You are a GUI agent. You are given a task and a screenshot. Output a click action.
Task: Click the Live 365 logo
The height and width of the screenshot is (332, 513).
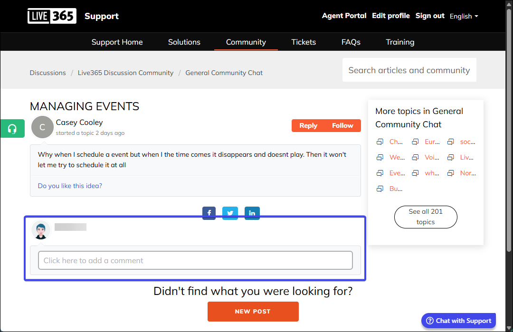tap(52, 16)
